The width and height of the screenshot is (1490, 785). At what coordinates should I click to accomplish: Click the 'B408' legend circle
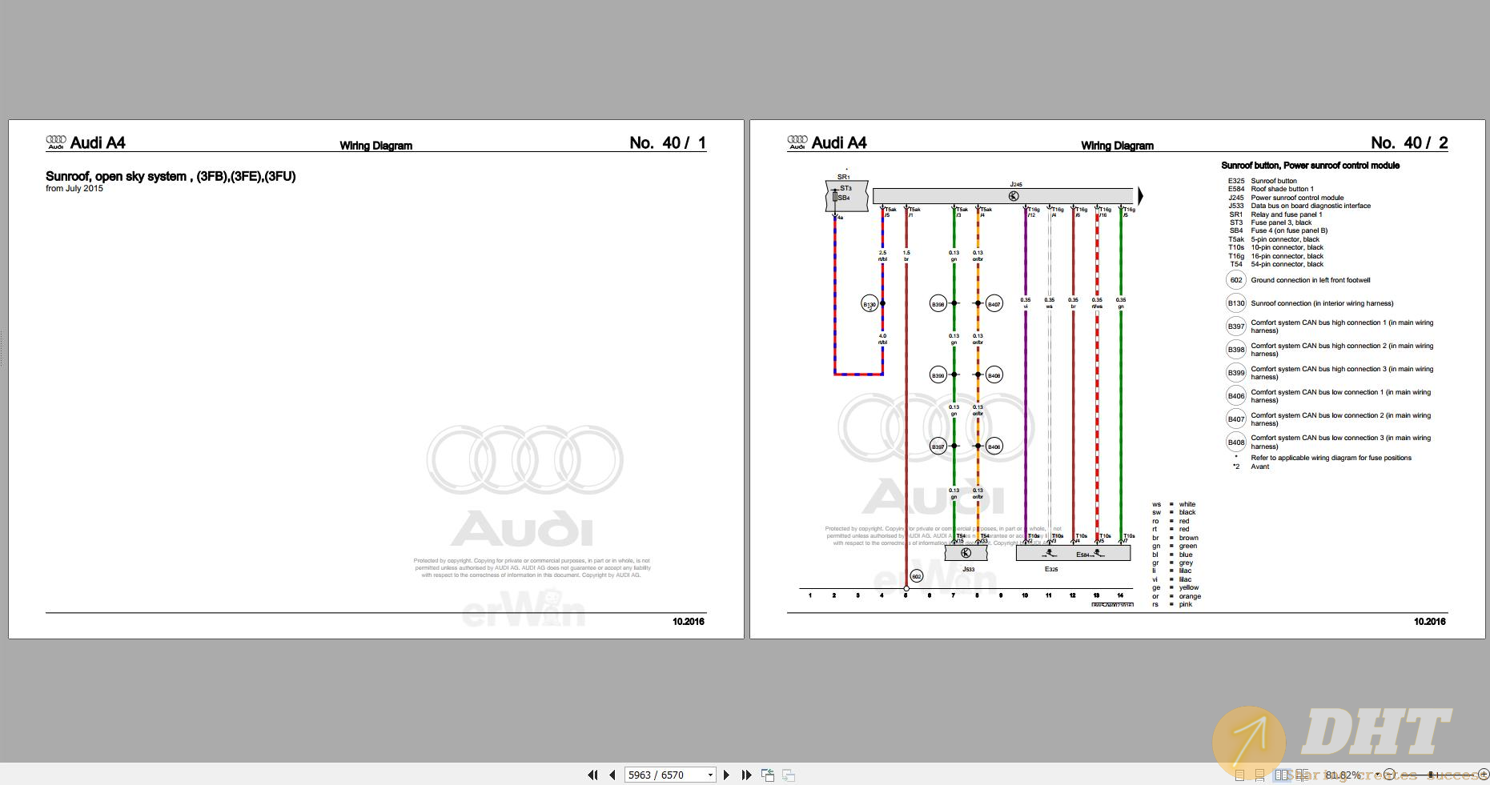1236,442
